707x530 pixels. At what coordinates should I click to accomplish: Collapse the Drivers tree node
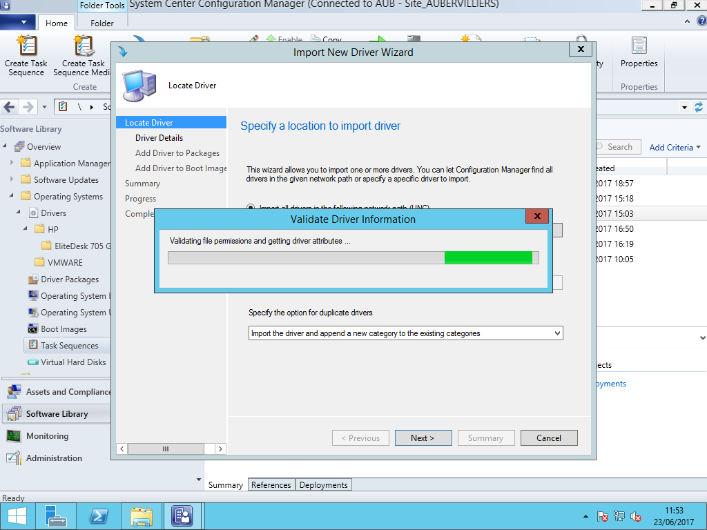[19, 213]
